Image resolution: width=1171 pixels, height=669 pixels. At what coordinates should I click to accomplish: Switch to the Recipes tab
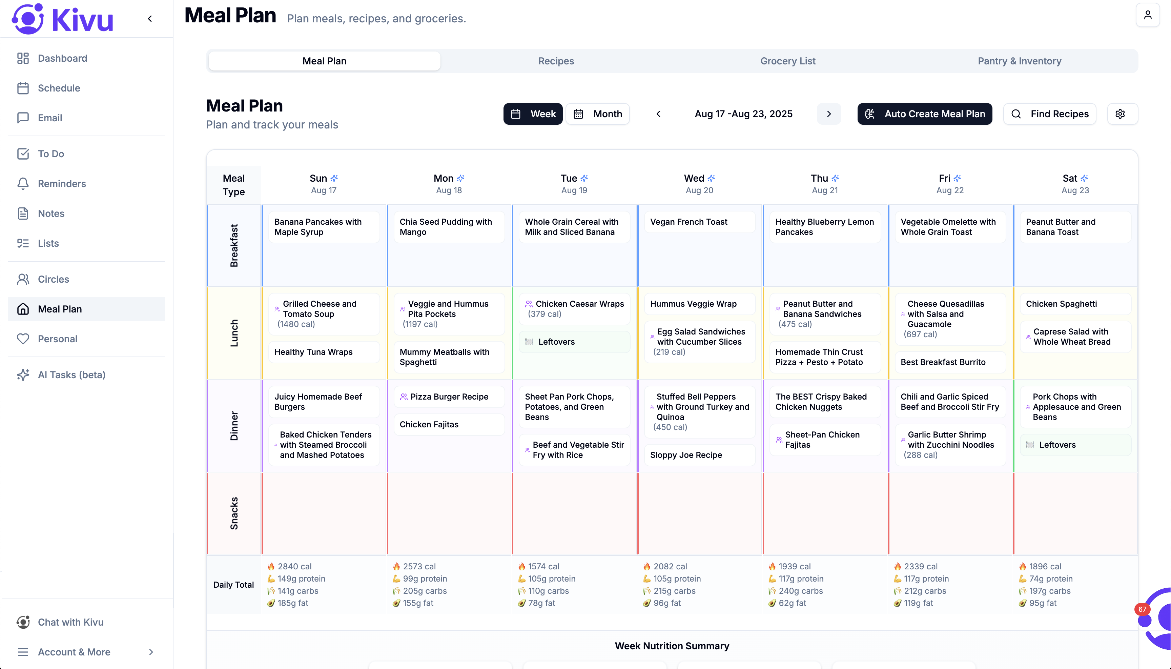(556, 61)
